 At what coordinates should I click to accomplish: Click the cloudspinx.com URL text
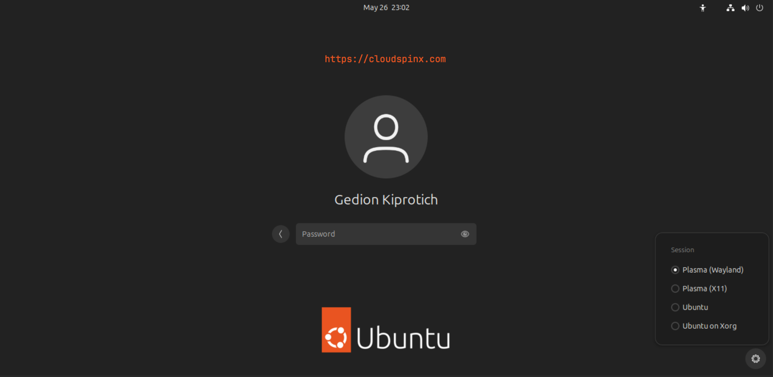coord(385,59)
